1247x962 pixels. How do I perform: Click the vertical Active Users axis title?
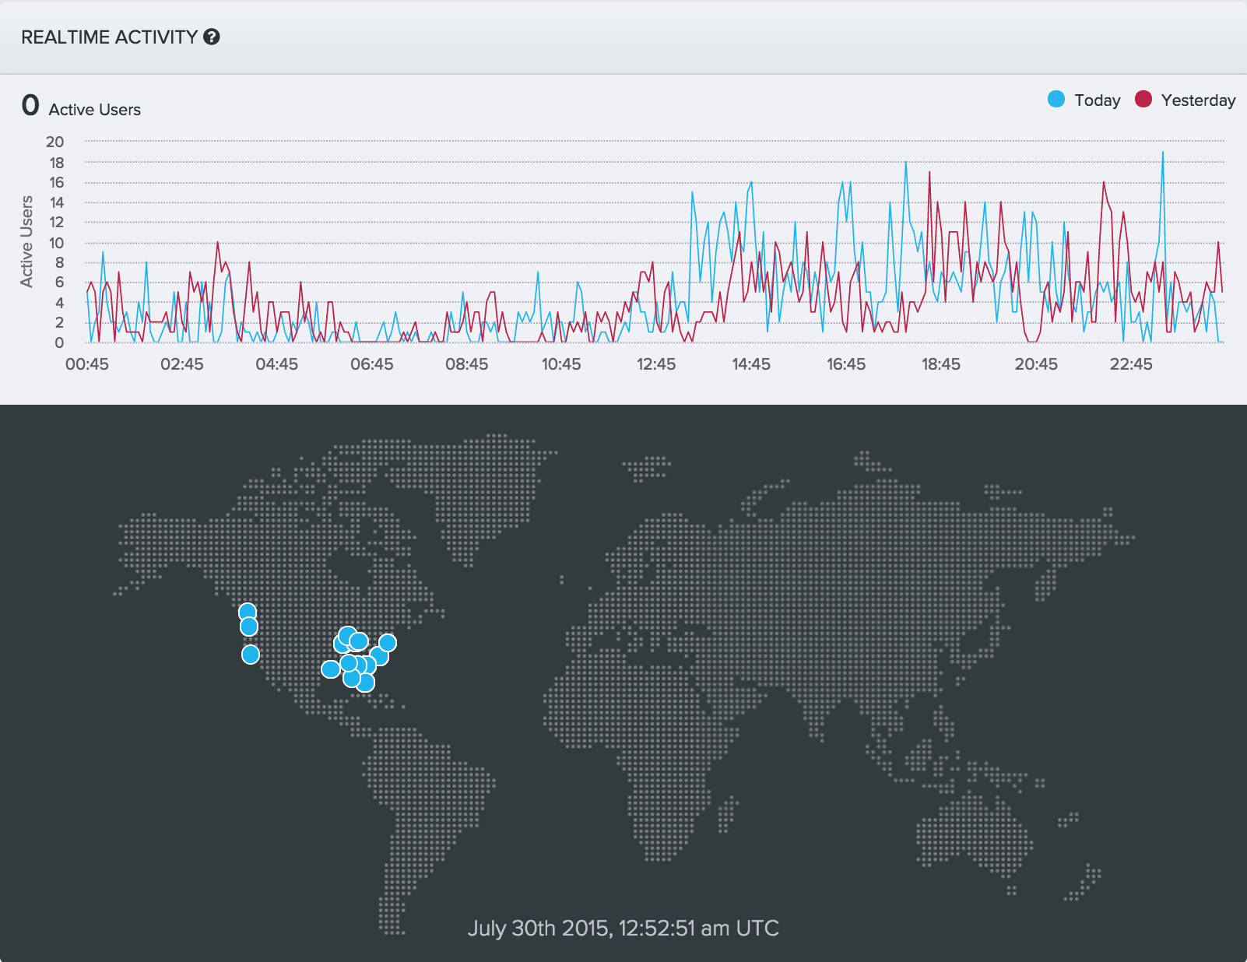coord(27,241)
